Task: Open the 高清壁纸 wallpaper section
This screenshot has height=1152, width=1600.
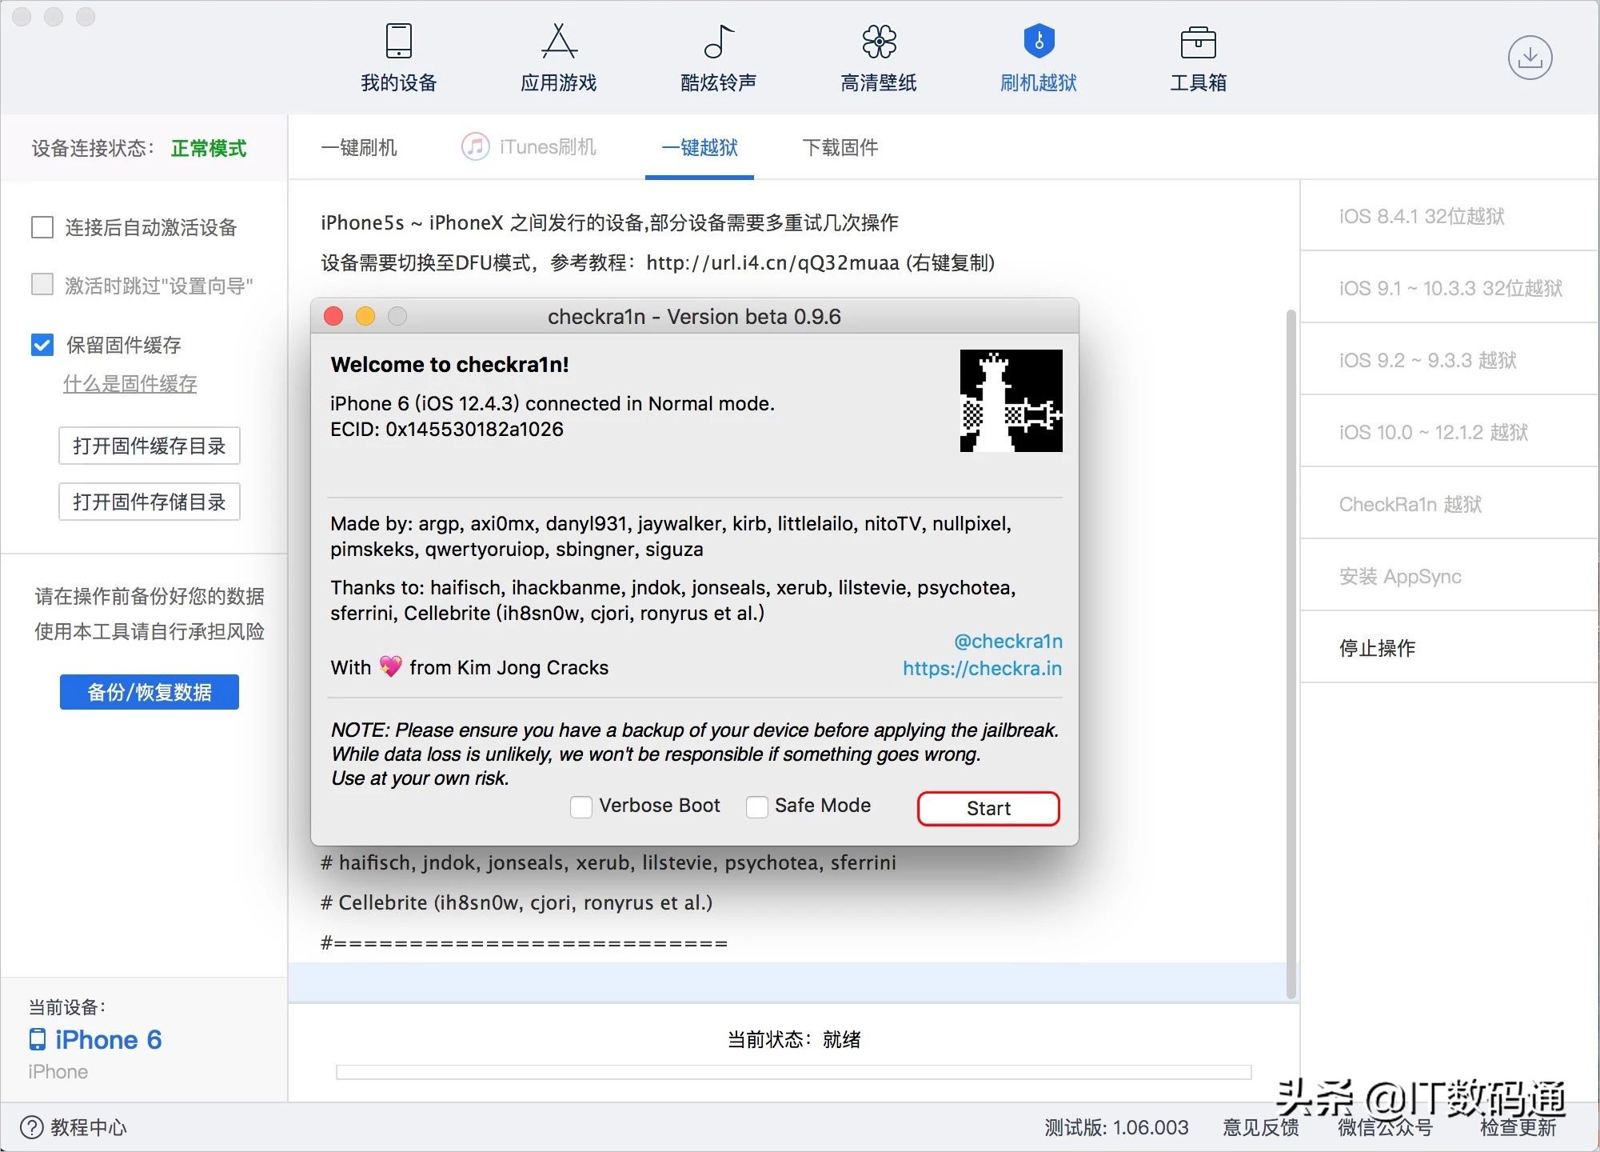Action: (877, 56)
